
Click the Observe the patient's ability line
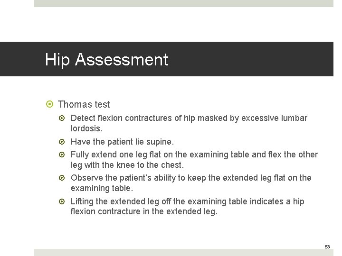click(190, 178)
